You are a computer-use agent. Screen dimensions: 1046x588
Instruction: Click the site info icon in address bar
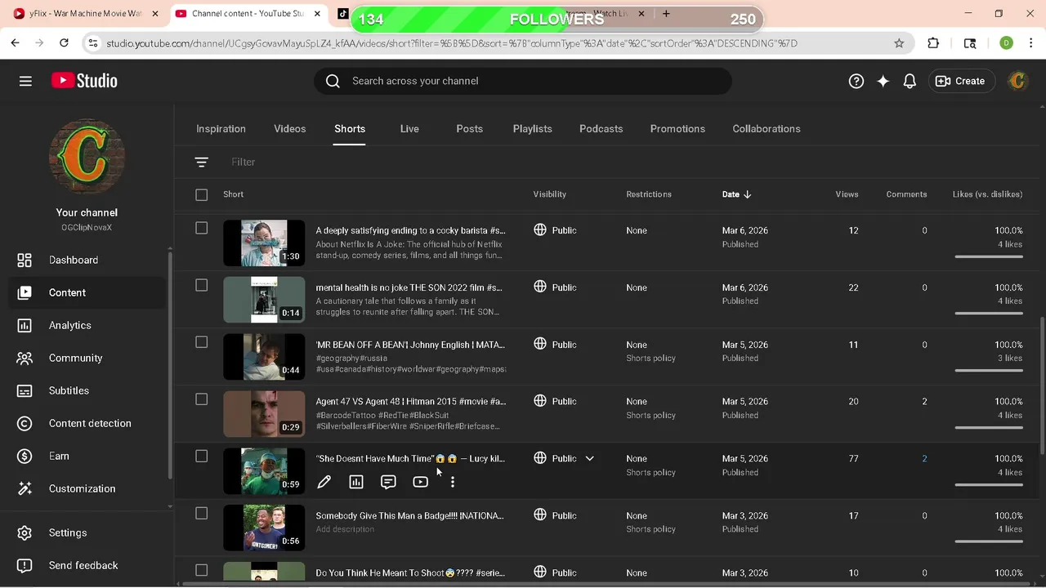pos(92,43)
